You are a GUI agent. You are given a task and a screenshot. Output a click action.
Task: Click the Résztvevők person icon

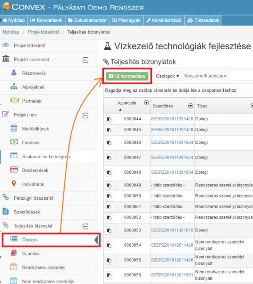click(x=14, y=72)
